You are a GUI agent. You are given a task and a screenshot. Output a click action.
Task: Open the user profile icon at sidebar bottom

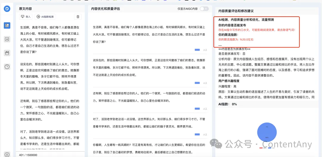click(7, 155)
